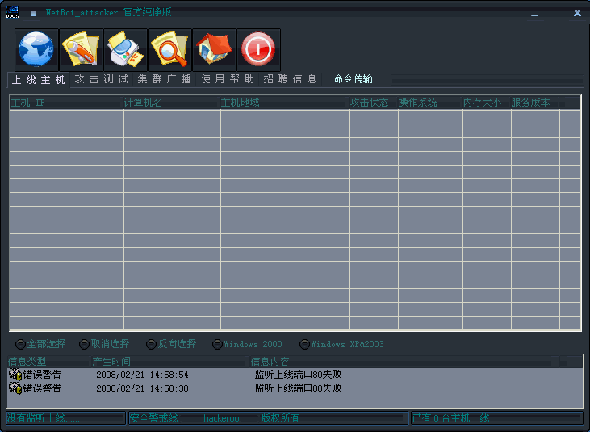The height and width of the screenshot is (432, 590).
Task: Select the 取消选择 radio option
Action: pyautogui.click(x=85, y=344)
